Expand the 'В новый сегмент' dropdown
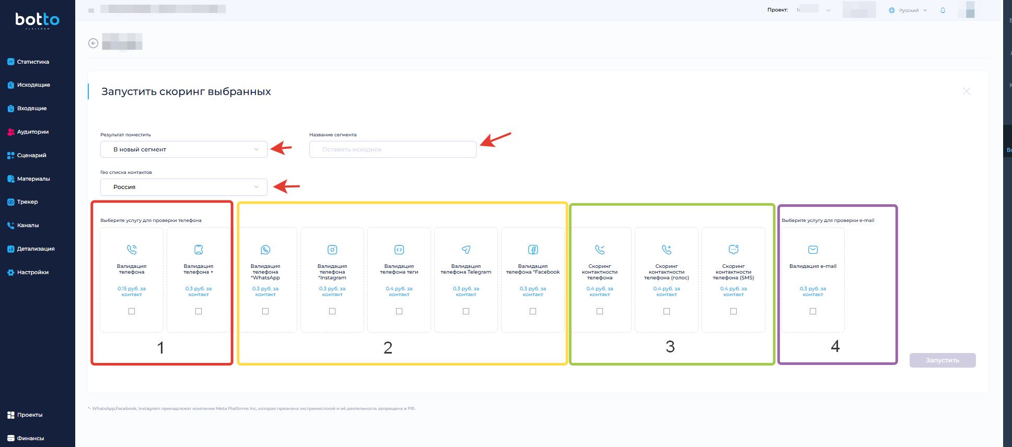 184,149
